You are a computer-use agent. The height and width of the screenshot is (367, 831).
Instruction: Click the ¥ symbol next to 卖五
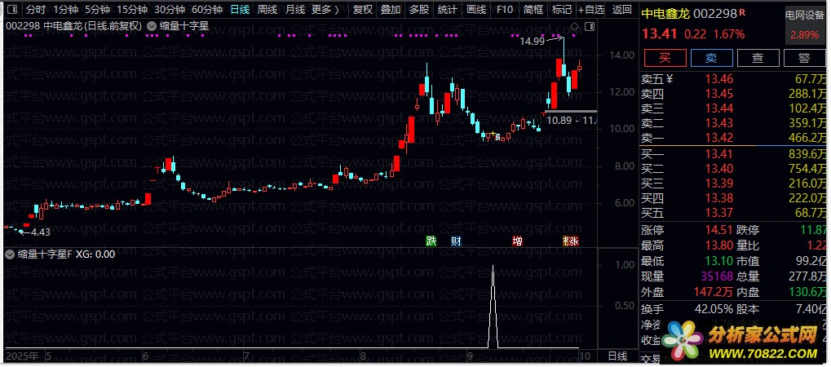point(670,80)
